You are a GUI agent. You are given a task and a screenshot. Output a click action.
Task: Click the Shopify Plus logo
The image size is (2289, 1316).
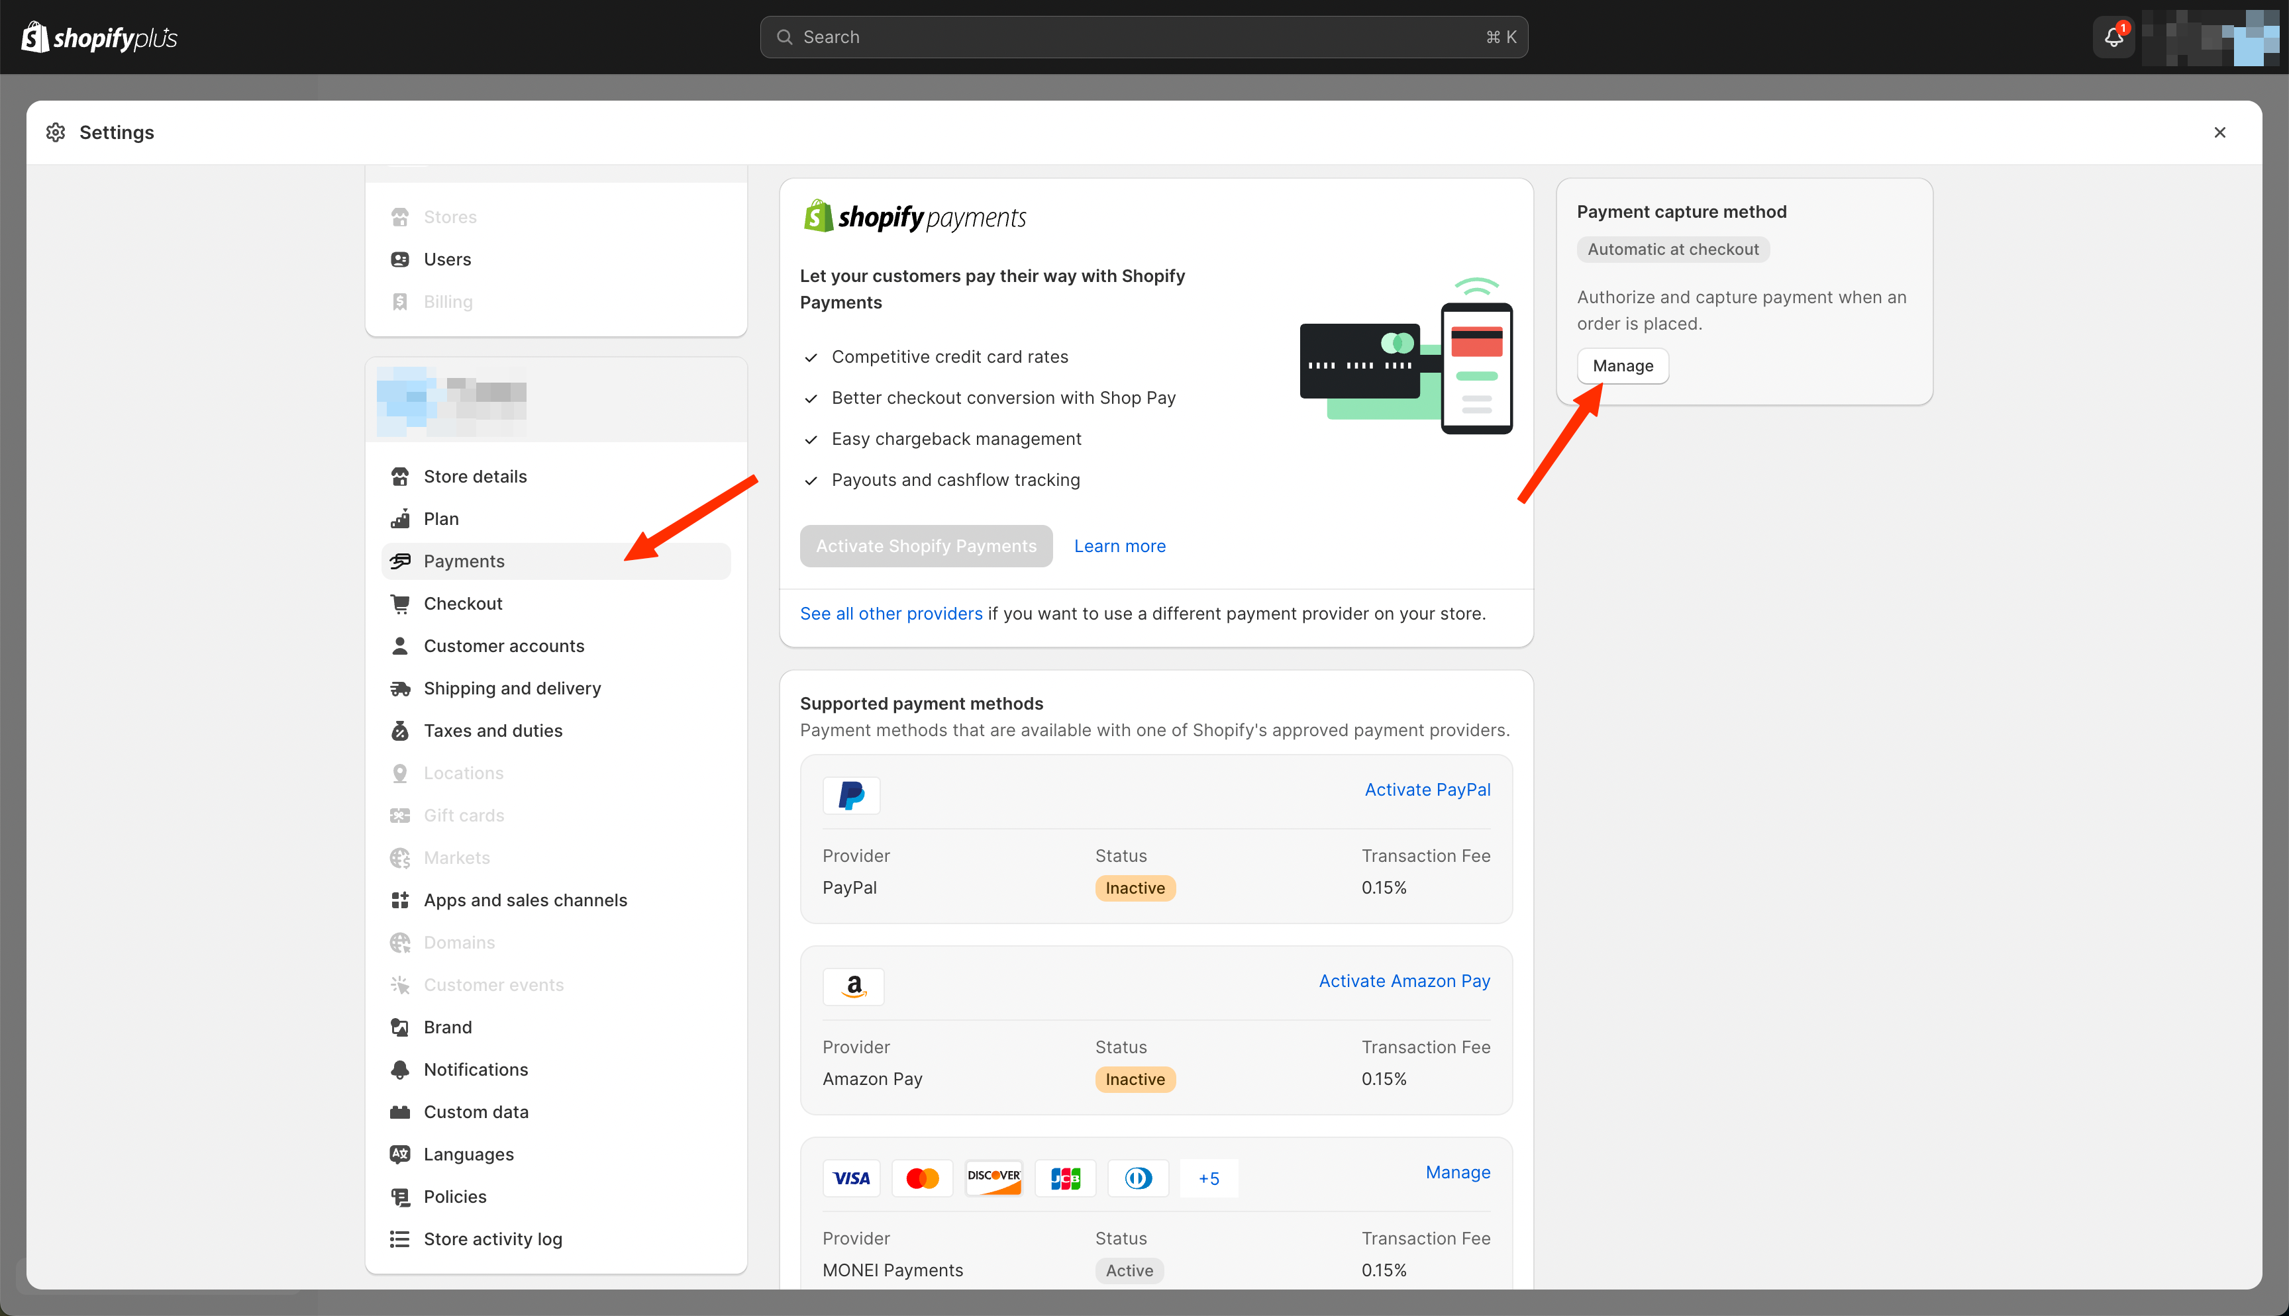tap(99, 37)
